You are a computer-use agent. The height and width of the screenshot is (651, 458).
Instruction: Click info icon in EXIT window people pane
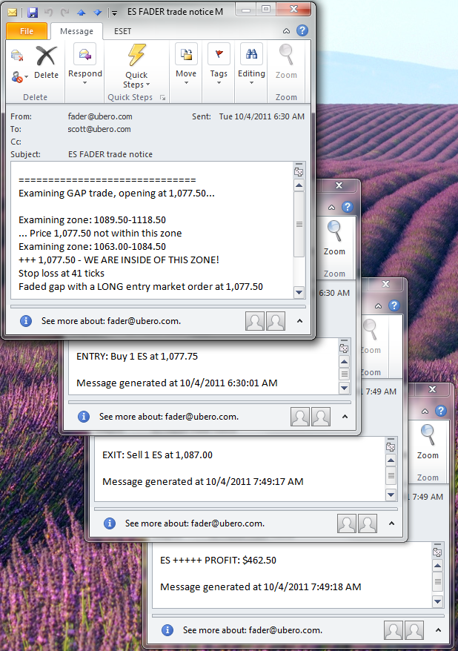(x=110, y=523)
